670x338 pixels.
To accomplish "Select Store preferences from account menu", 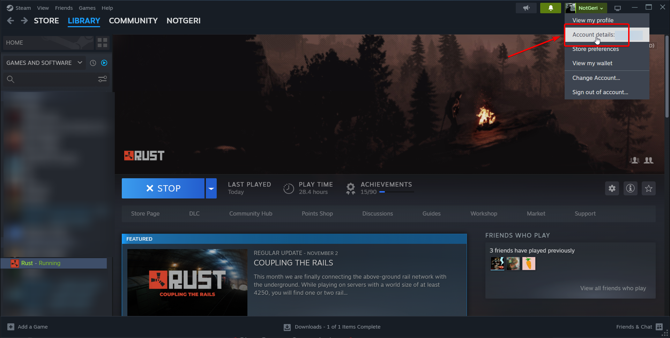I will coord(595,49).
